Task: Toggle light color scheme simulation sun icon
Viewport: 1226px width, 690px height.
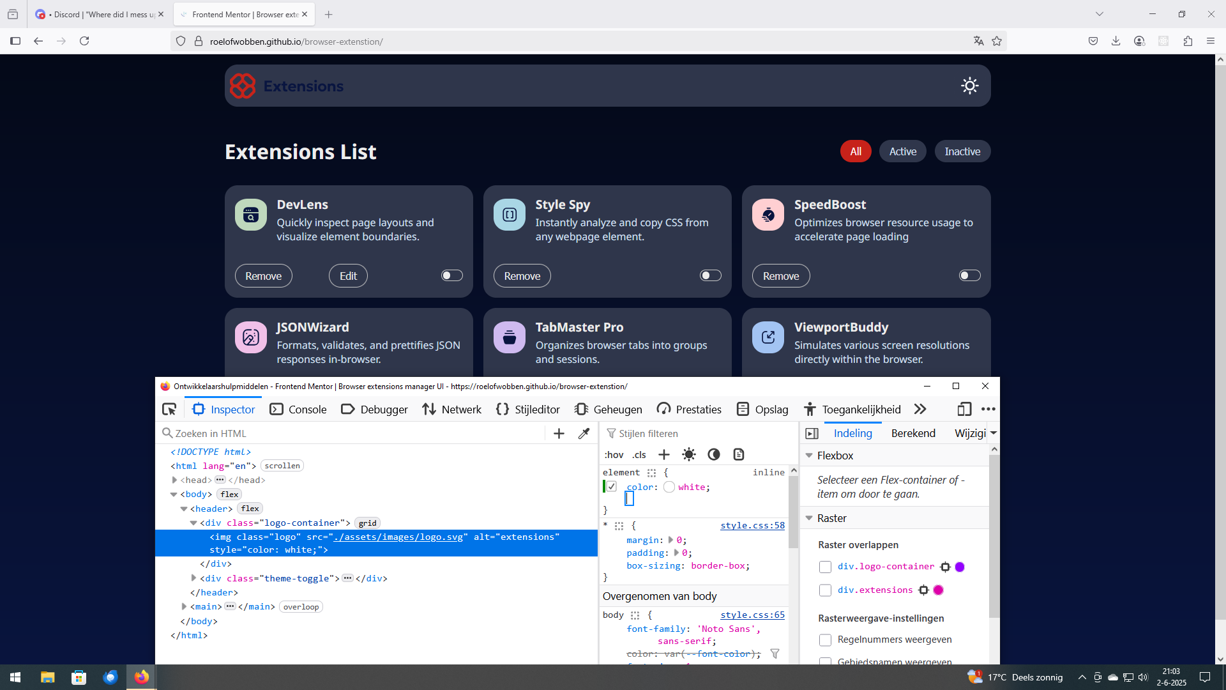Action: [688, 455]
